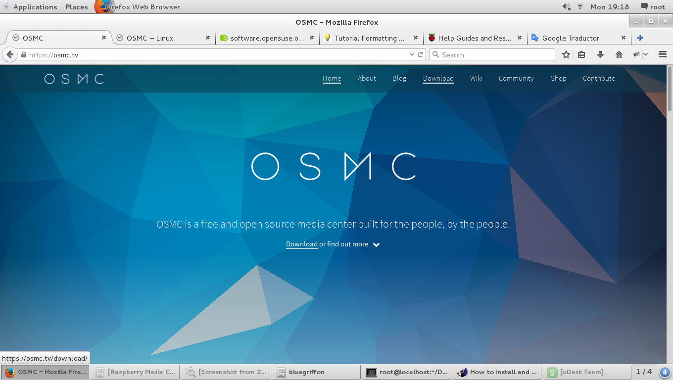673x380 pixels.
Task: Switch to Raspberry Media C... taskbar window
Action: [135, 372]
